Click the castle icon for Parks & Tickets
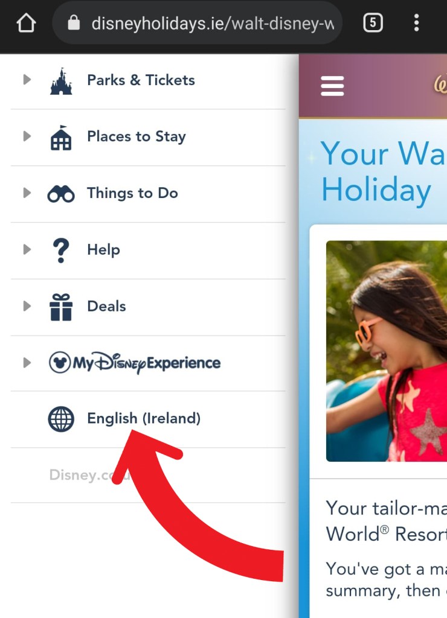The image size is (447, 618). point(61,81)
